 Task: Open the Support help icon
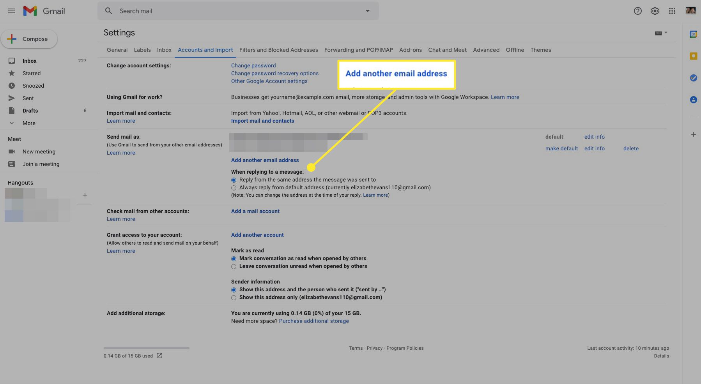pyautogui.click(x=638, y=11)
